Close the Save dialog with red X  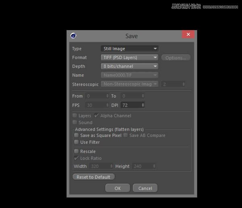coord(188,35)
